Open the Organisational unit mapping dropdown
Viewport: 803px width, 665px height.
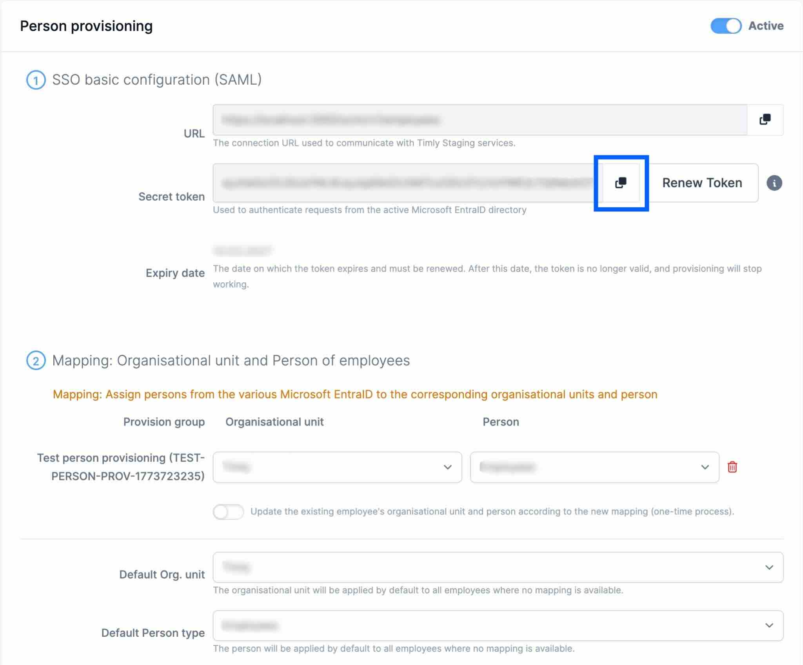pyautogui.click(x=337, y=467)
